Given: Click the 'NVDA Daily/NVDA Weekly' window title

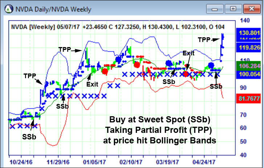Looking at the screenshot, I should 53,9.
